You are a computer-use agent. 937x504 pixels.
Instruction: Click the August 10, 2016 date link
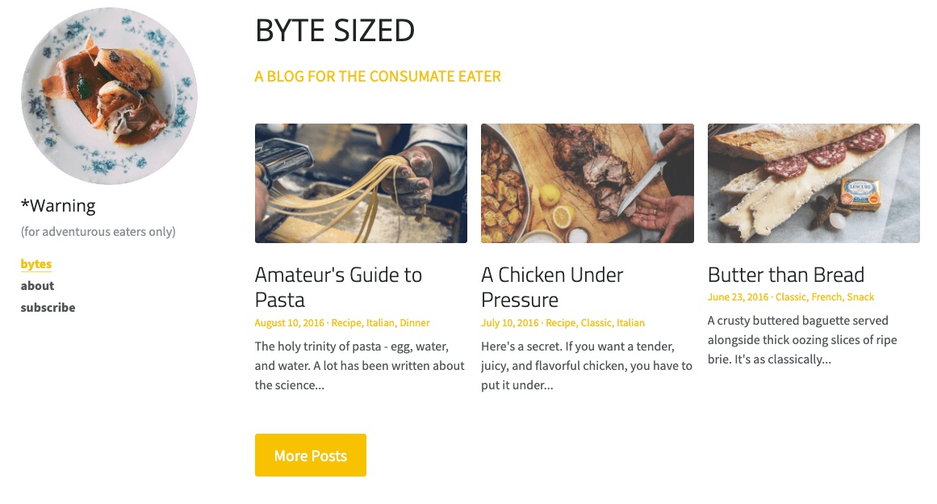pos(288,322)
